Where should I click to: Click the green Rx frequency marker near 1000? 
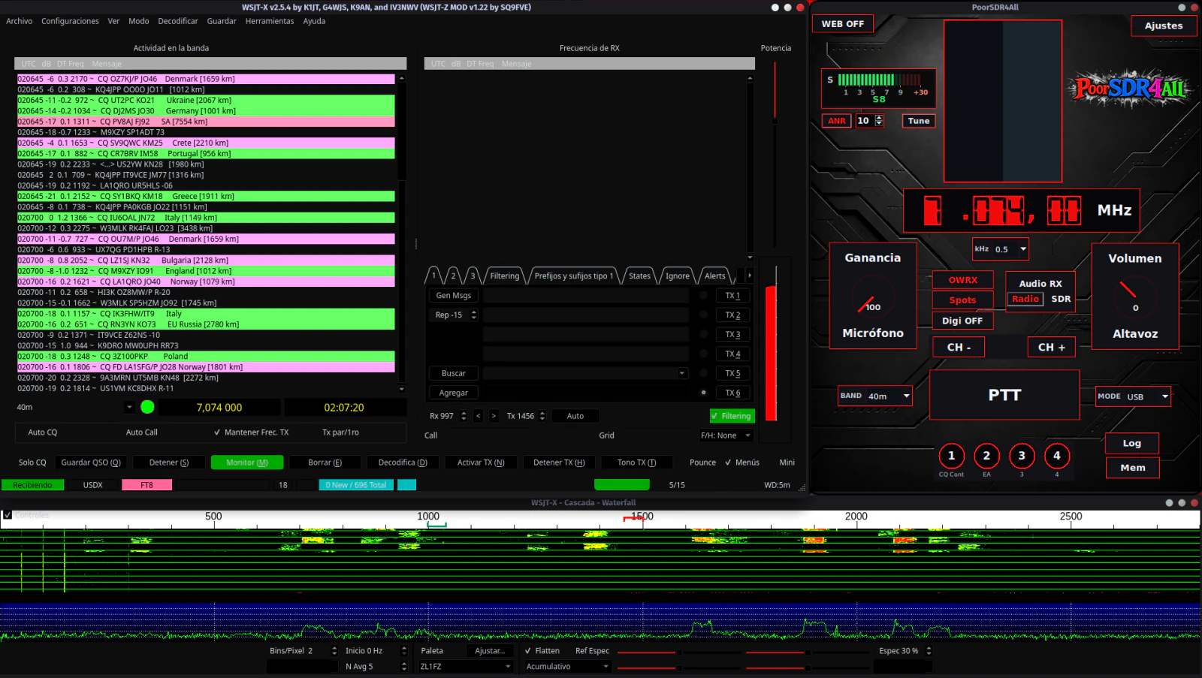(x=436, y=525)
